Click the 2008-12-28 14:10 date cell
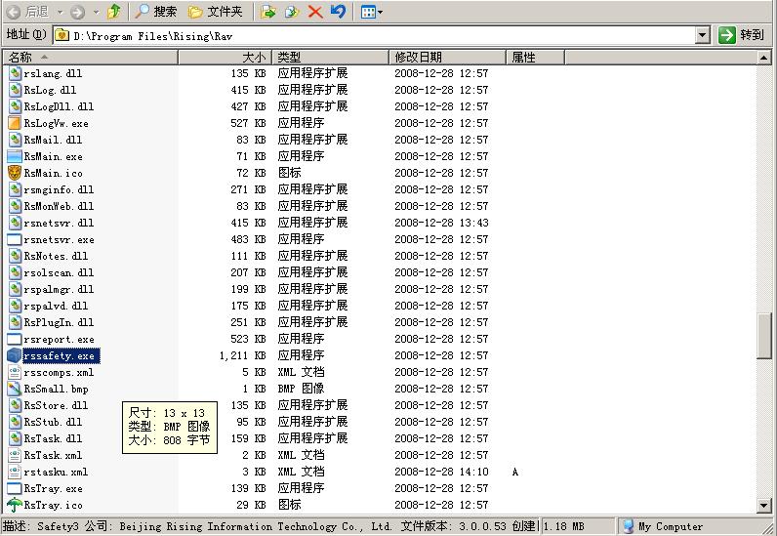 click(441, 472)
